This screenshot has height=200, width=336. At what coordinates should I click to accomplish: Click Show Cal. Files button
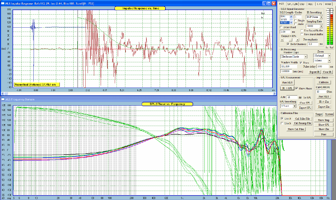(296, 129)
